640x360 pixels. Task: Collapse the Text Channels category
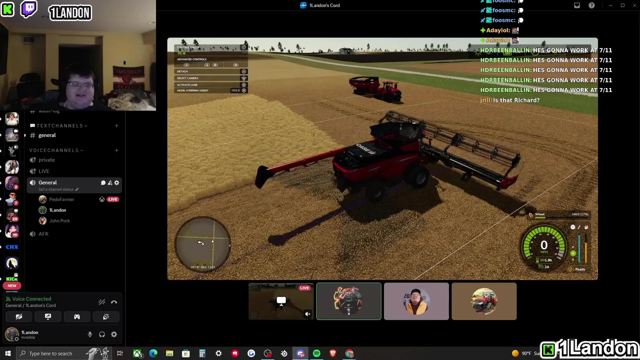coord(59,125)
